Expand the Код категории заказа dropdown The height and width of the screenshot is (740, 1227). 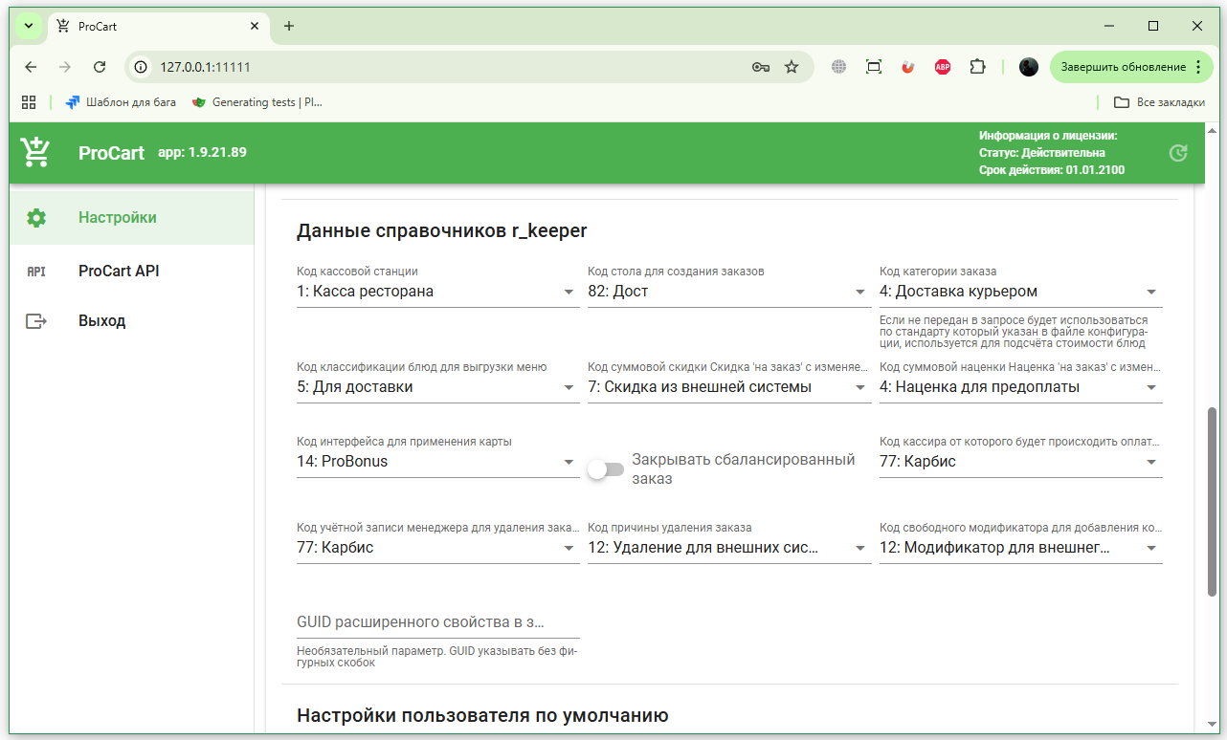click(1150, 293)
